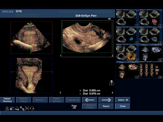Choose thumbnail 1 in image gallery
This screenshot has height=122, width=163.
coord(127,18)
